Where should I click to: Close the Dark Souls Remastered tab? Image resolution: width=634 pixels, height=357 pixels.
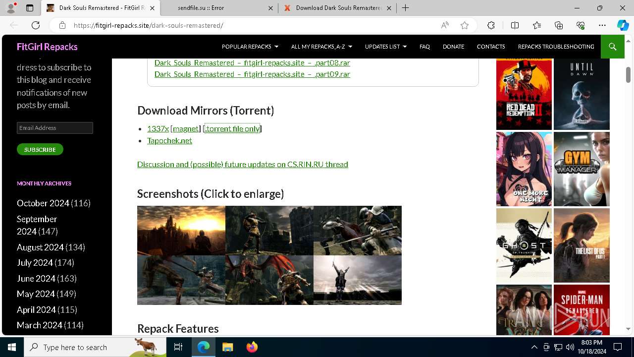[152, 8]
